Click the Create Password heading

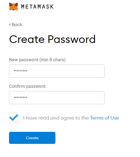pyautogui.click(x=52, y=39)
